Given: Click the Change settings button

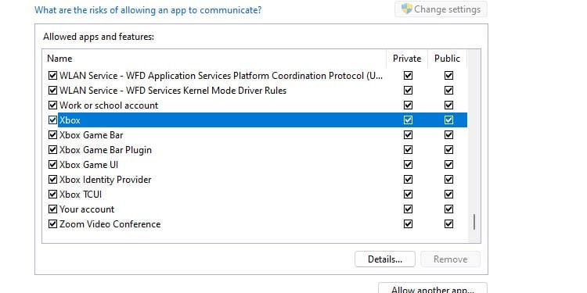Looking at the screenshot, I should (441, 9).
